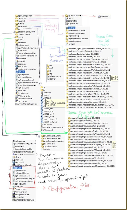
Task: Click the "LICENSE_it.rtf" file name
Action: pyautogui.click(x=48, y=109)
